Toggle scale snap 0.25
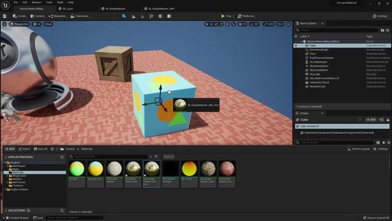392x221 pixels. click(268, 25)
